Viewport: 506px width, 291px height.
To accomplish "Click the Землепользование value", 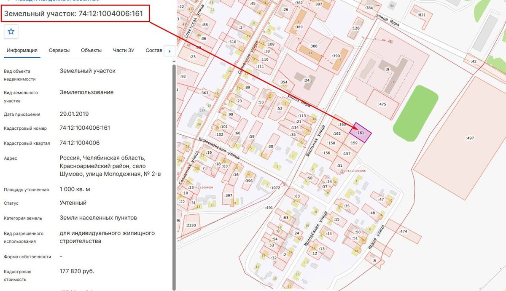I will tap(86, 92).
